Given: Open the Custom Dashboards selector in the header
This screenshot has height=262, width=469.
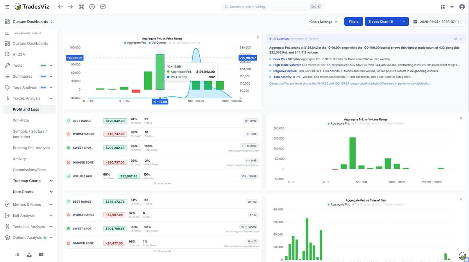Looking at the screenshot, I should [x=29, y=22].
